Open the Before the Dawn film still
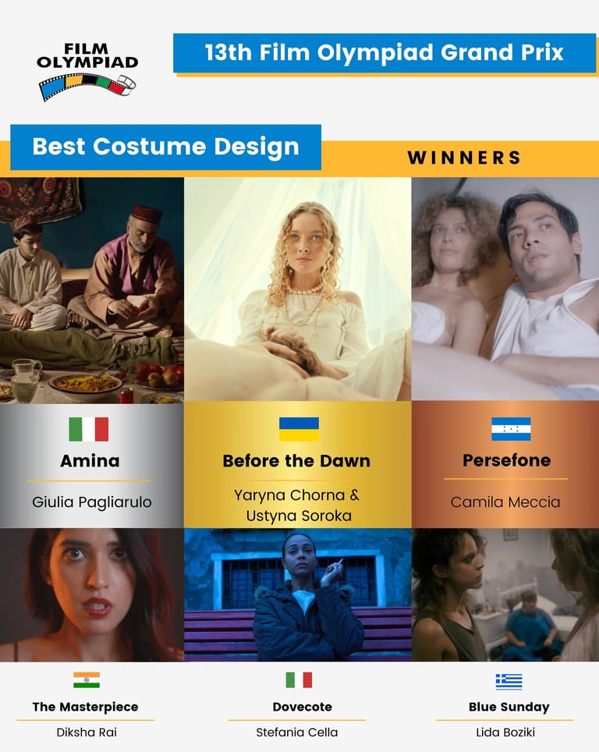Screen dimensions: 599x752 pyautogui.click(x=298, y=289)
